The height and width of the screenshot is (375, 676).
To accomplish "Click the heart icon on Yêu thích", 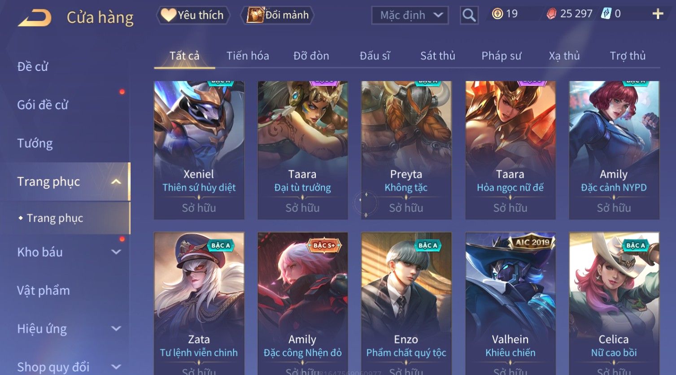I will (x=168, y=15).
